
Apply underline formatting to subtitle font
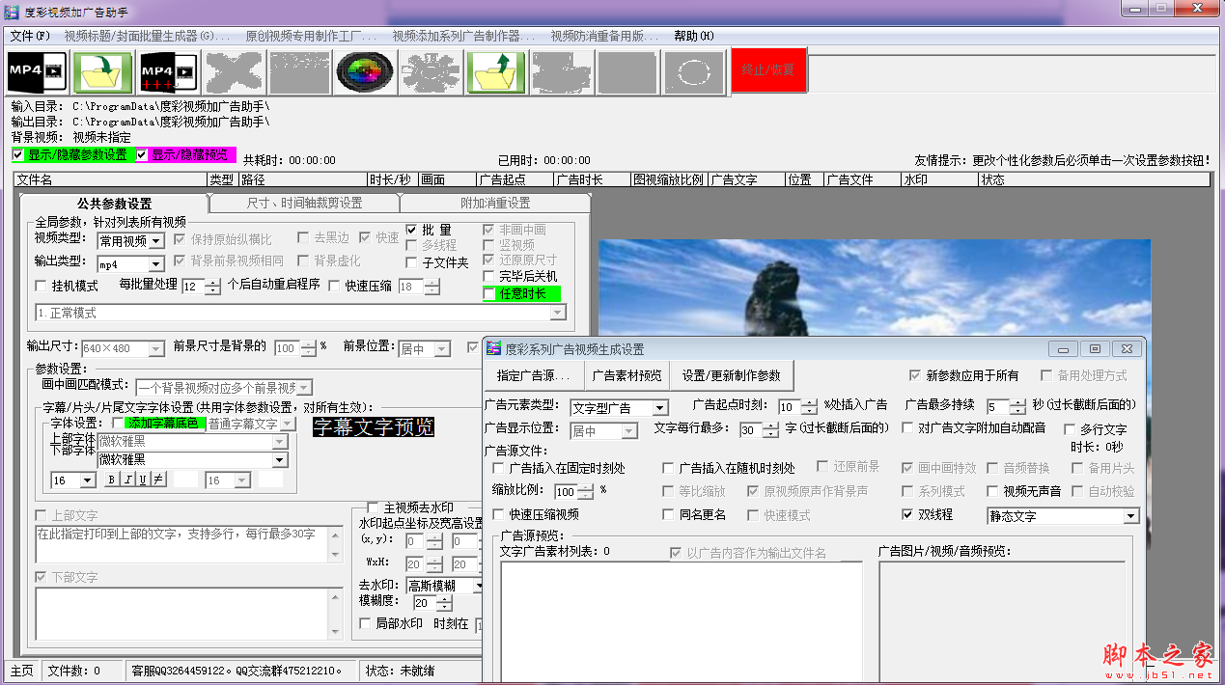[141, 479]
